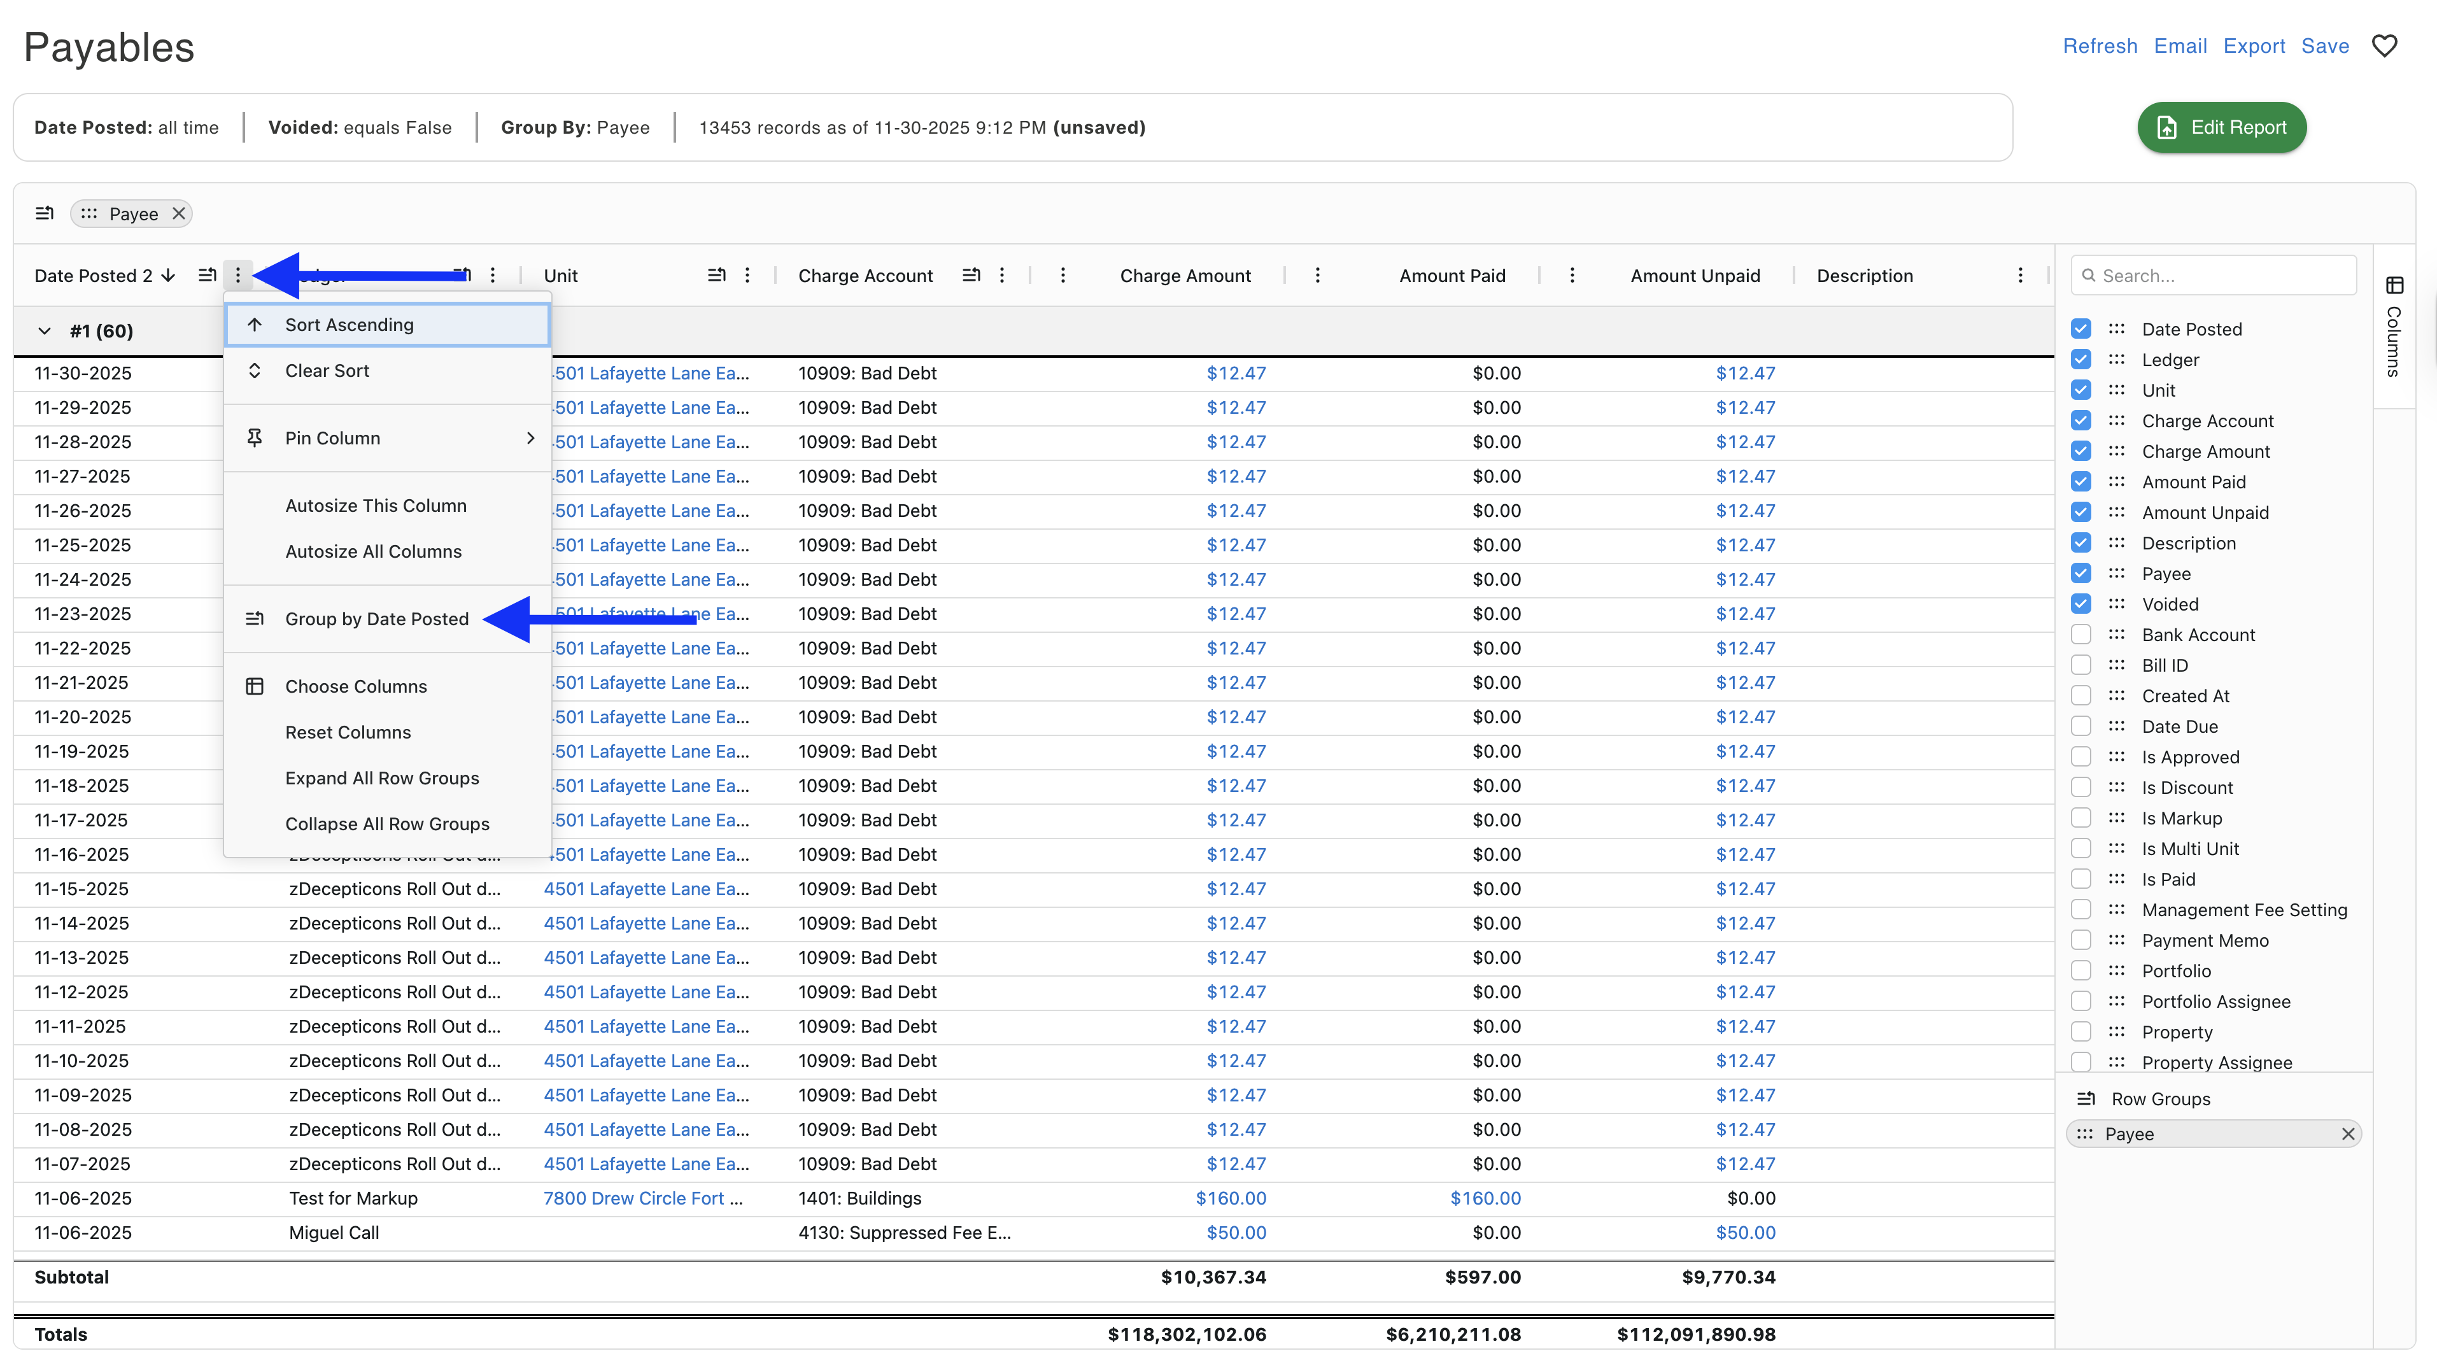Click the heart favorite icon

click(2384, 45)
